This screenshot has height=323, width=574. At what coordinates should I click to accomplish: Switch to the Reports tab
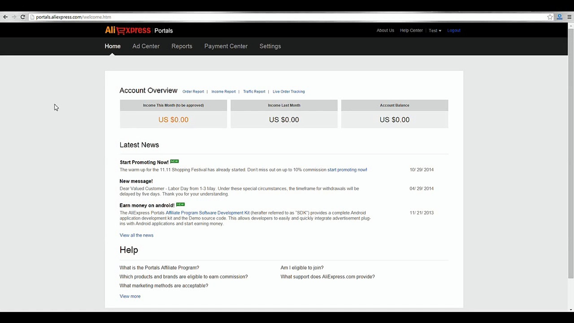pyautogui.click(x=182, y=46)
